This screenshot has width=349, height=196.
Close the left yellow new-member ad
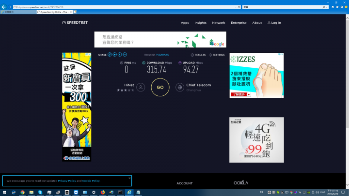pyautogui.click(x=90, y=54)
